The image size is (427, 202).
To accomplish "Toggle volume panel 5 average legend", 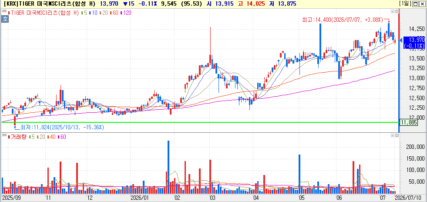I will coord(32,137).
